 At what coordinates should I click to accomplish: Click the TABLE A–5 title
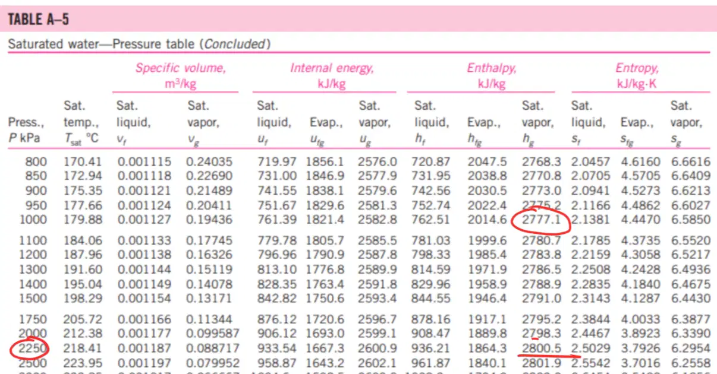pyautogui.click(x=38, y=20)
